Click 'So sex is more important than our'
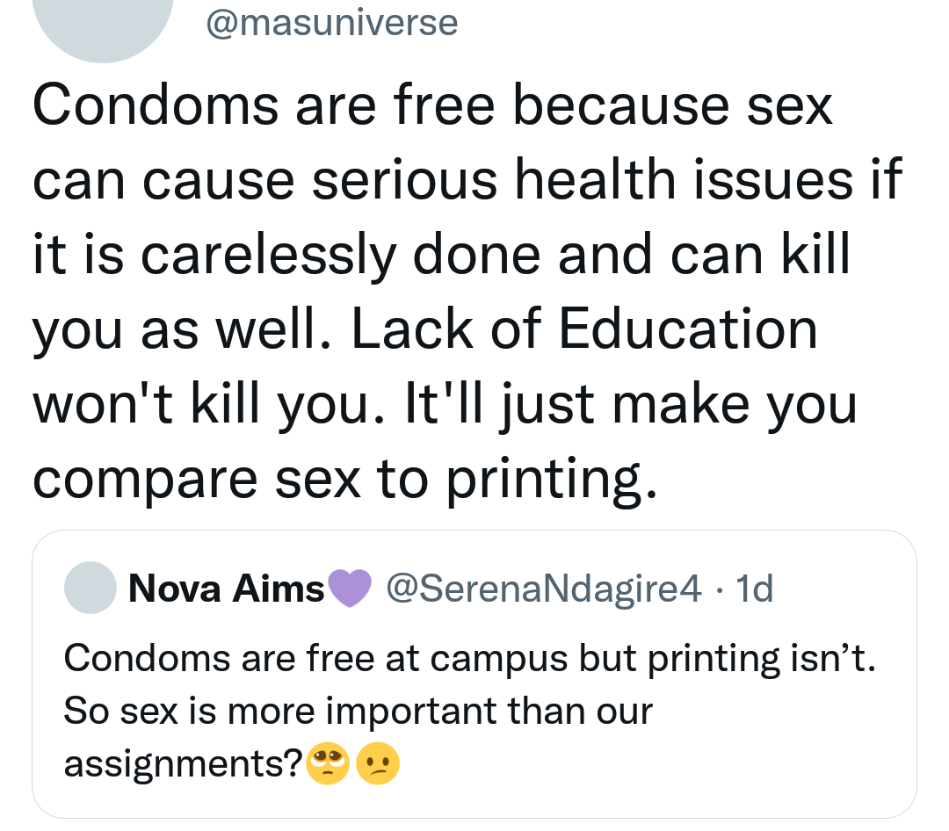949x831 pixels. [359, 711]
